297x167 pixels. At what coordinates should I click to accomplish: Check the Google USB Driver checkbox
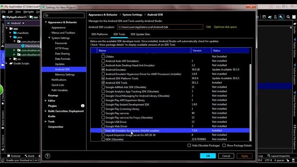103,122
